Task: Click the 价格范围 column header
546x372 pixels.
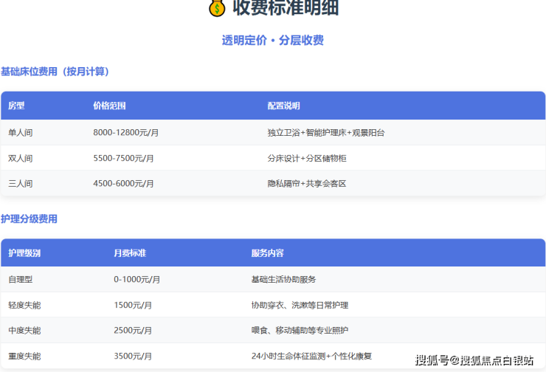Action: (x=109, y=106)
